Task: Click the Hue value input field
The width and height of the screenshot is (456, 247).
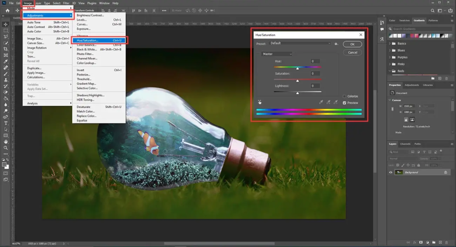Action: 315,61
